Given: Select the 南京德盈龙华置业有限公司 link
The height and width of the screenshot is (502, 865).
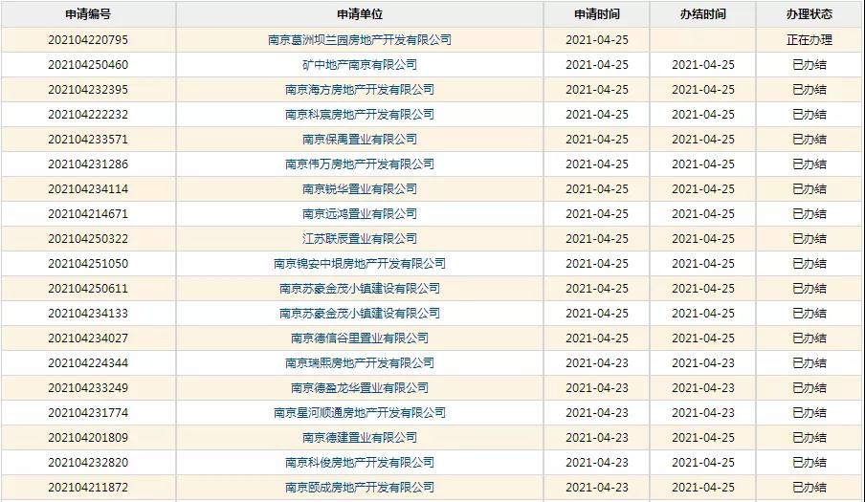Looking at the screenshot, I should click(359, 388).
